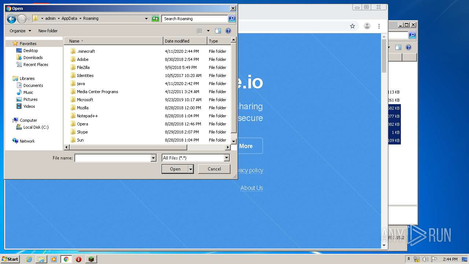
Task: Open Chrome's three-dot menu
Action: 379,26
